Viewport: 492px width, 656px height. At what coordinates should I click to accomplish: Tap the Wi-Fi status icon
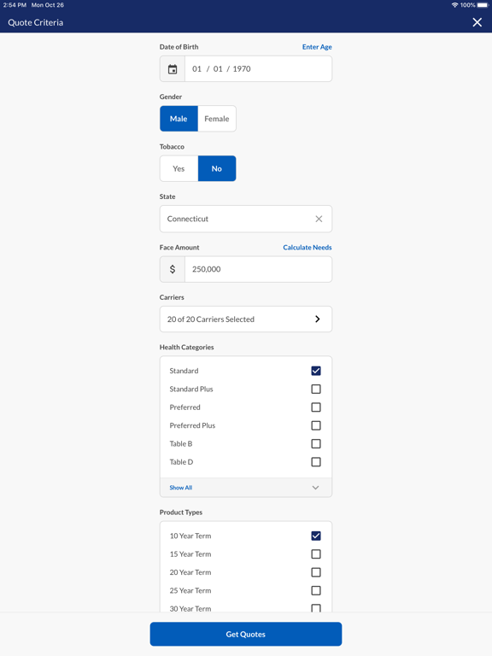coord(454,5)
